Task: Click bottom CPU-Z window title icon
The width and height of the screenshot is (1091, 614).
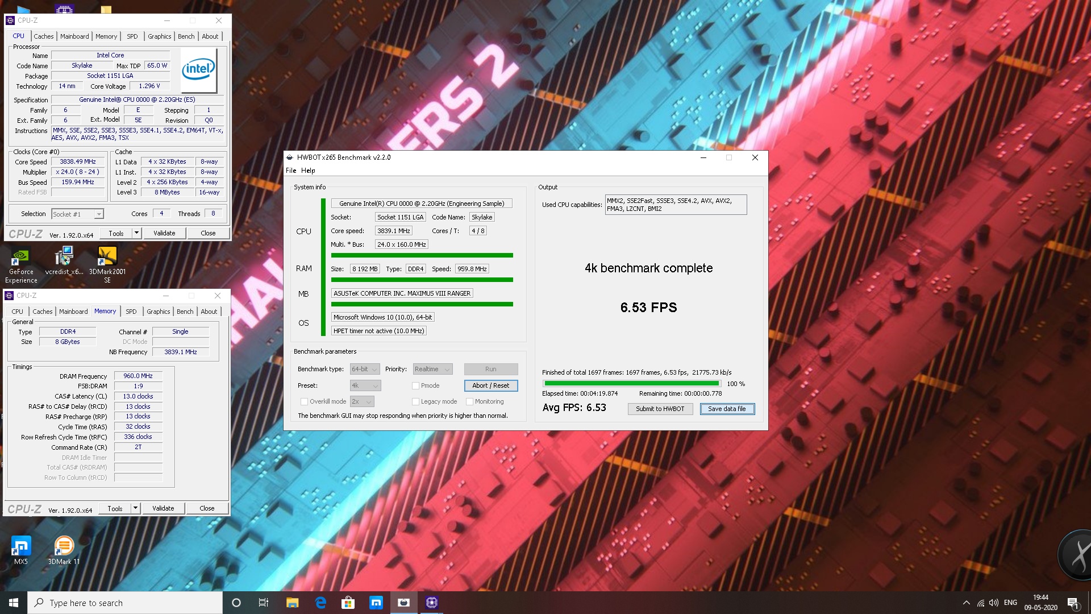Action: coord(9,296)
